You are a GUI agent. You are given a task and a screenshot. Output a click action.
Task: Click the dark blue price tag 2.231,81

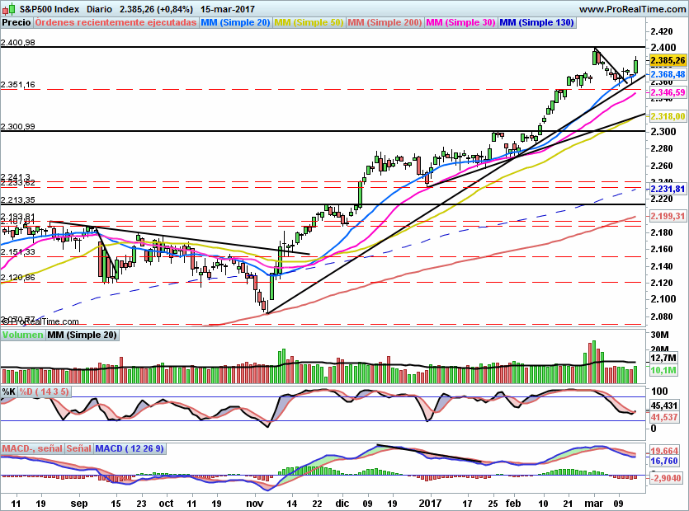tap(668, 189)
